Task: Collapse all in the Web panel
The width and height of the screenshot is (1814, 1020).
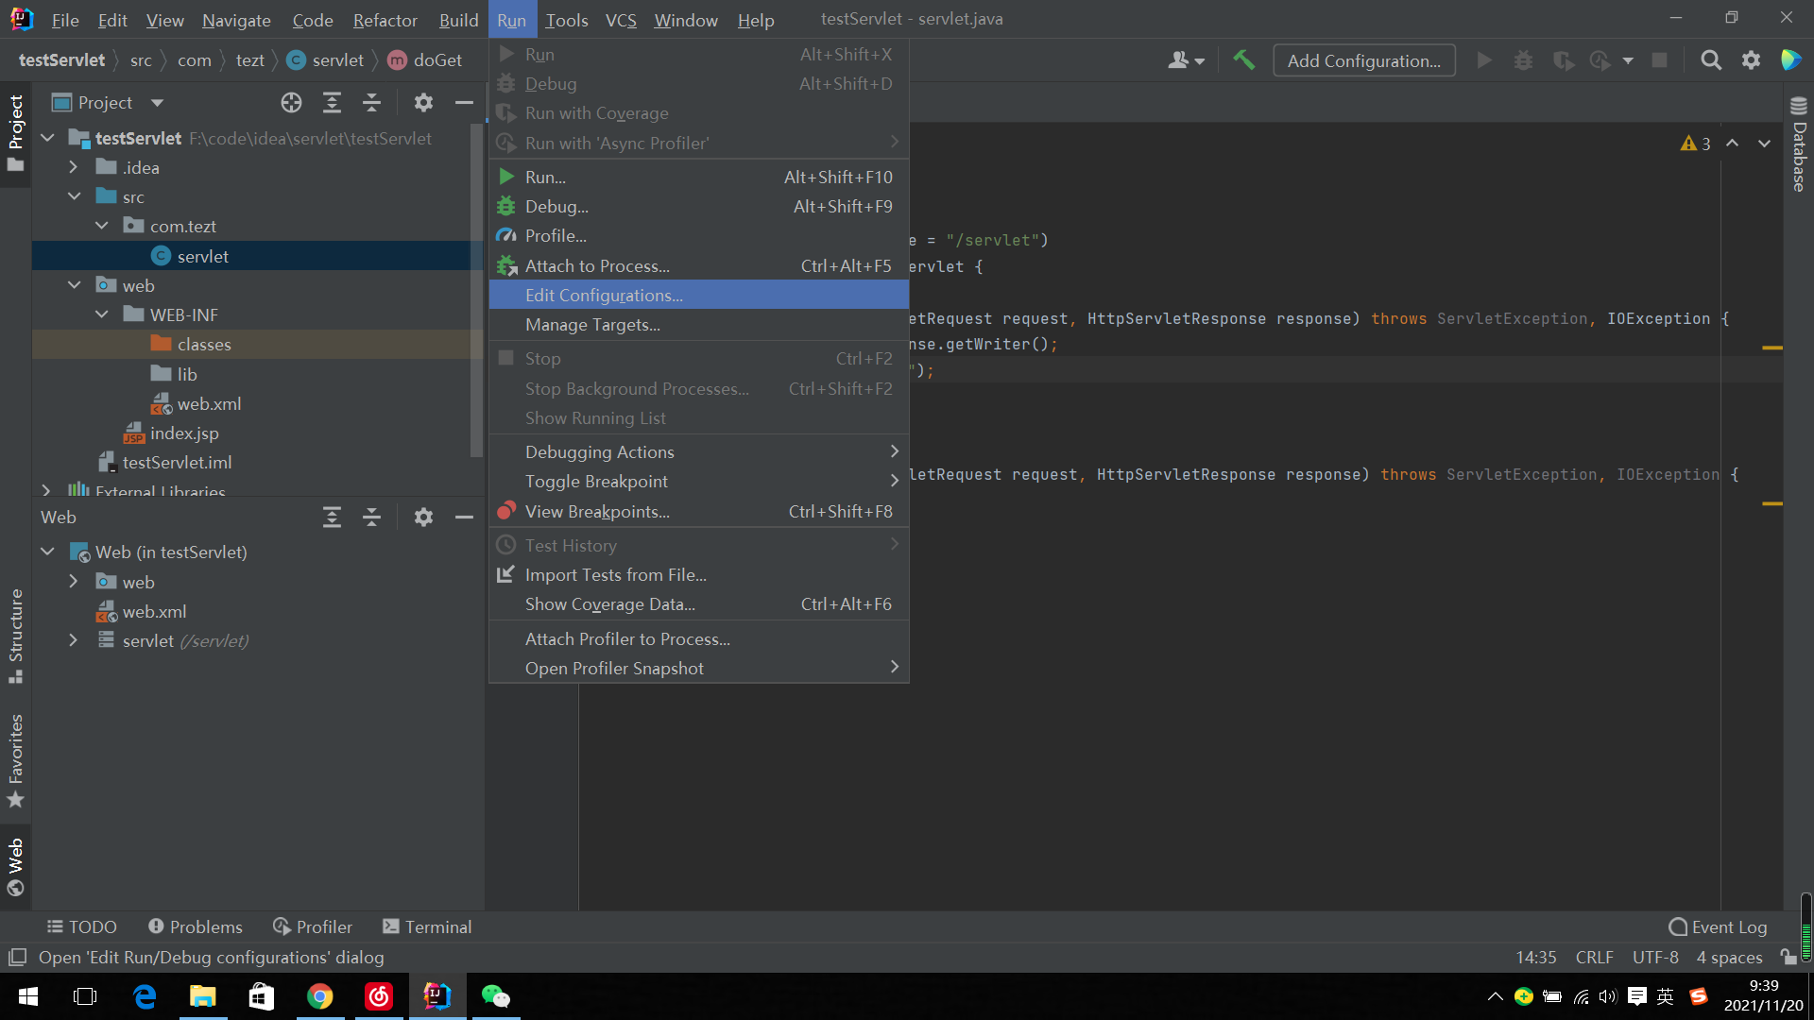Action: click(371, 518)
